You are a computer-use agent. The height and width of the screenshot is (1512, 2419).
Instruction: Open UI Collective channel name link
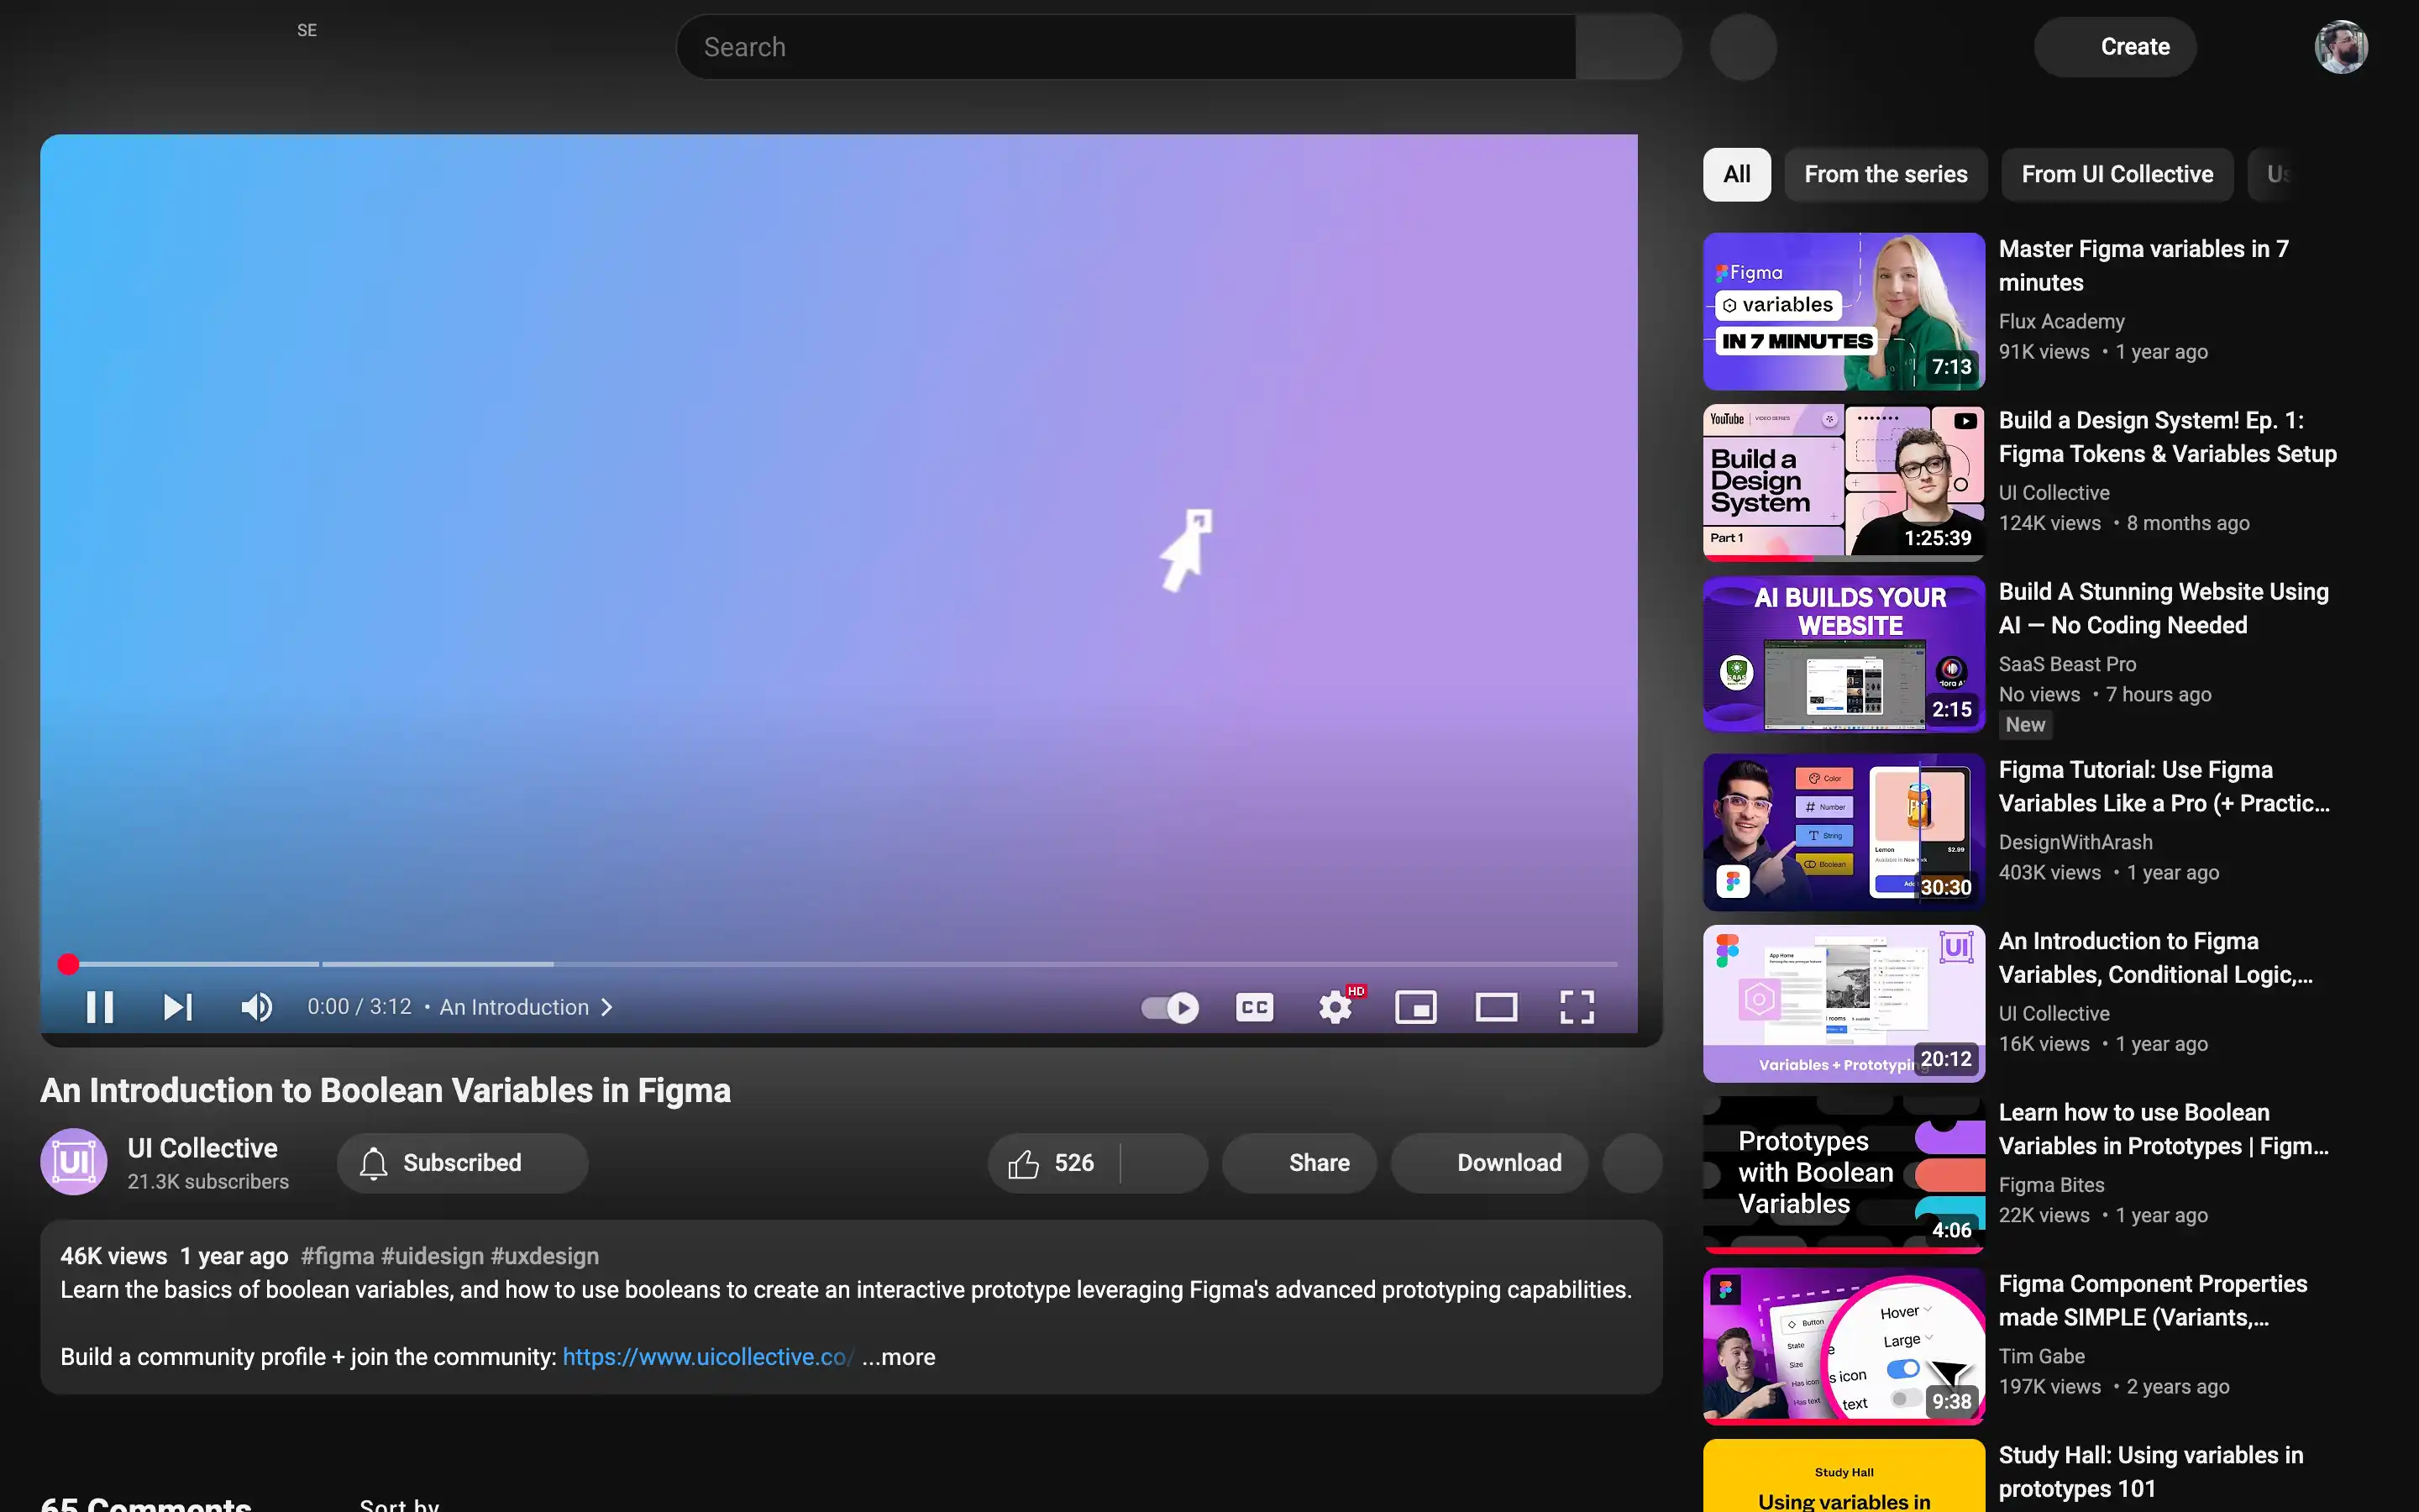point(203,1148)
